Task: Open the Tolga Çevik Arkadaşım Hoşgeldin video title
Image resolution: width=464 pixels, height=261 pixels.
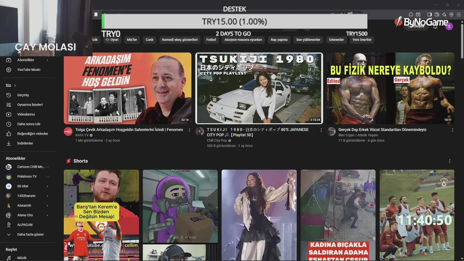Action: 129,130
